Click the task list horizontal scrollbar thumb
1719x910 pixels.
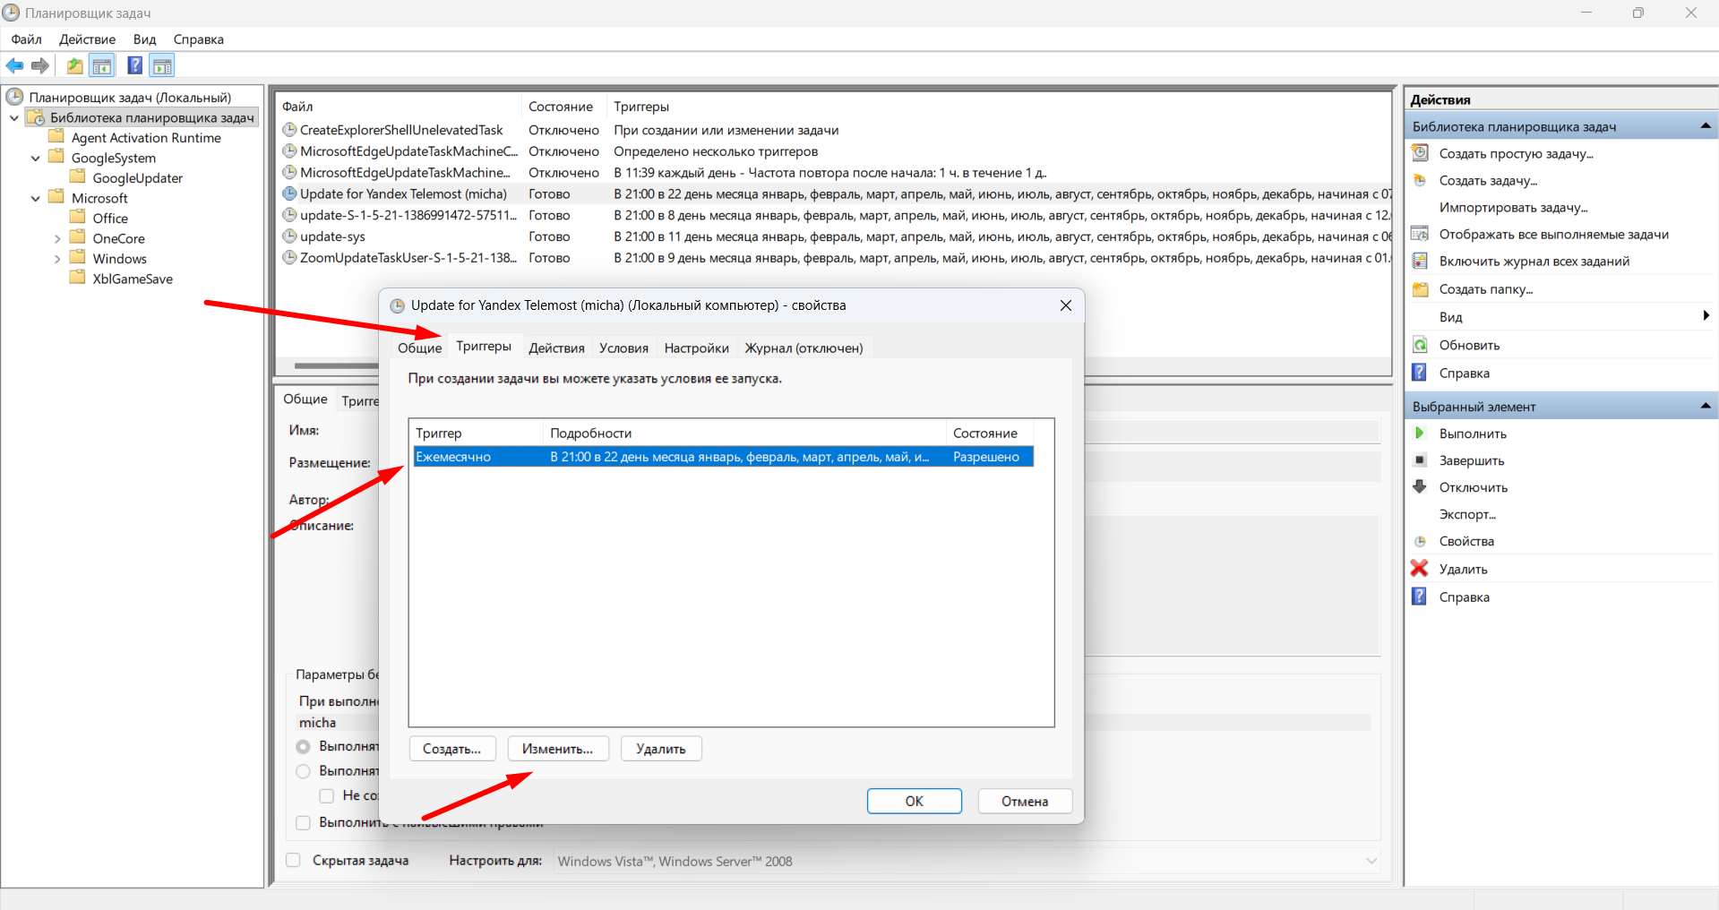[336, 365]
